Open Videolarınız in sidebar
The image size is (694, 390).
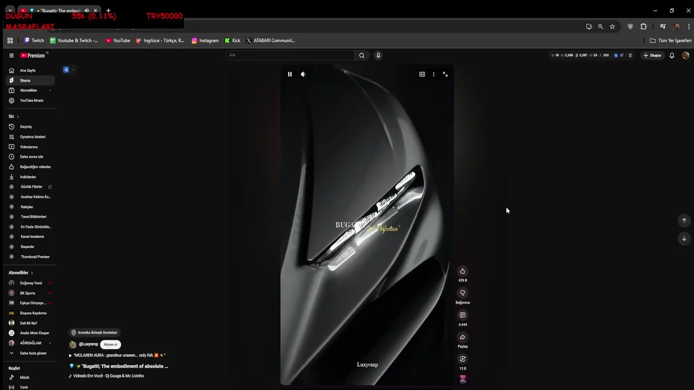pos(30,147)
